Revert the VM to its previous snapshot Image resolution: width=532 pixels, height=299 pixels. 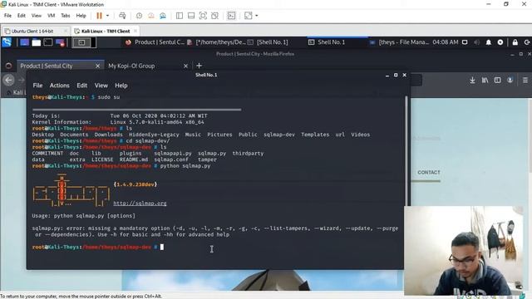(x=151, y=16)
